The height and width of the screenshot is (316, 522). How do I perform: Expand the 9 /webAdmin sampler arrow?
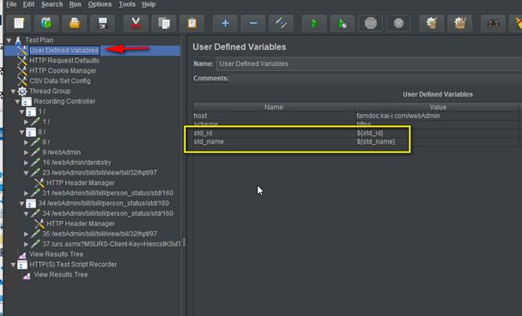[26, 152]
